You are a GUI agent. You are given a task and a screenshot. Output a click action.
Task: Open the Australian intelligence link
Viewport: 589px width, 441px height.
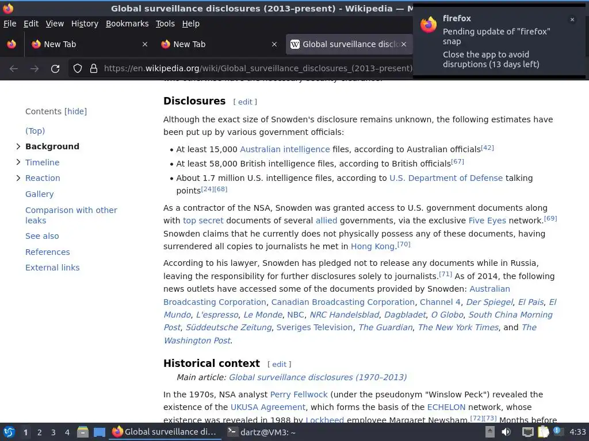point(285,149)
